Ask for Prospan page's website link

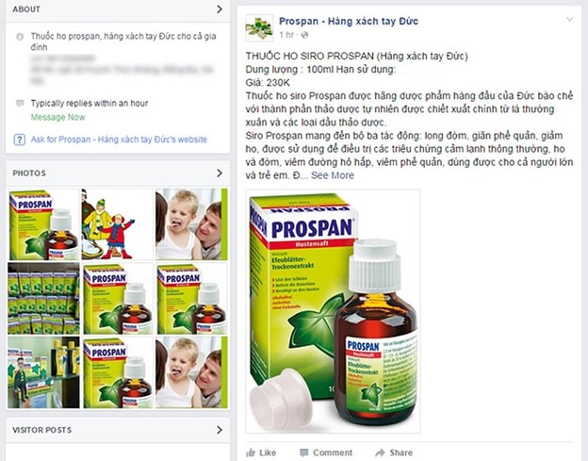(119, 140)
